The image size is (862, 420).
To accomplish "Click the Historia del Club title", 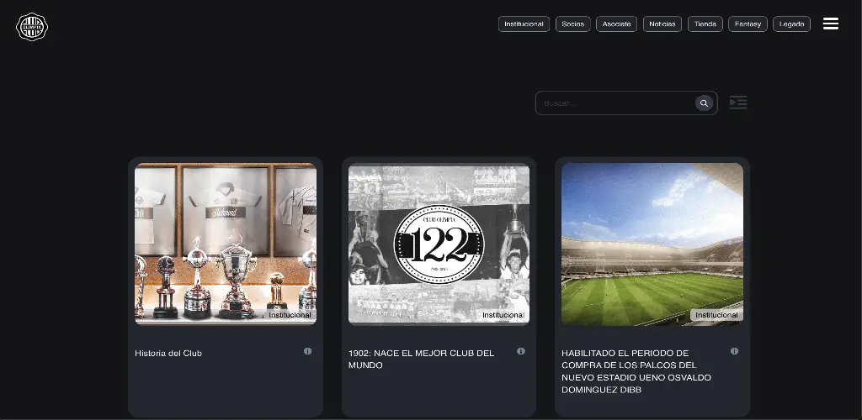I will [x=168, y=353].
